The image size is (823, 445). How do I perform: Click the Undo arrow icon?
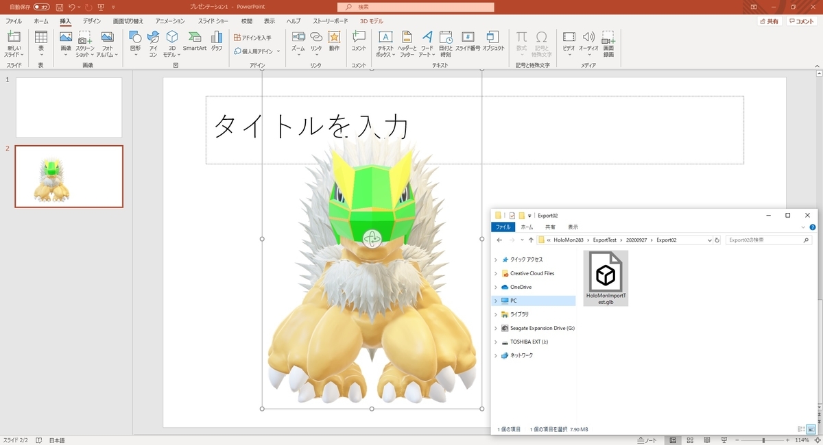click(71, 7)
